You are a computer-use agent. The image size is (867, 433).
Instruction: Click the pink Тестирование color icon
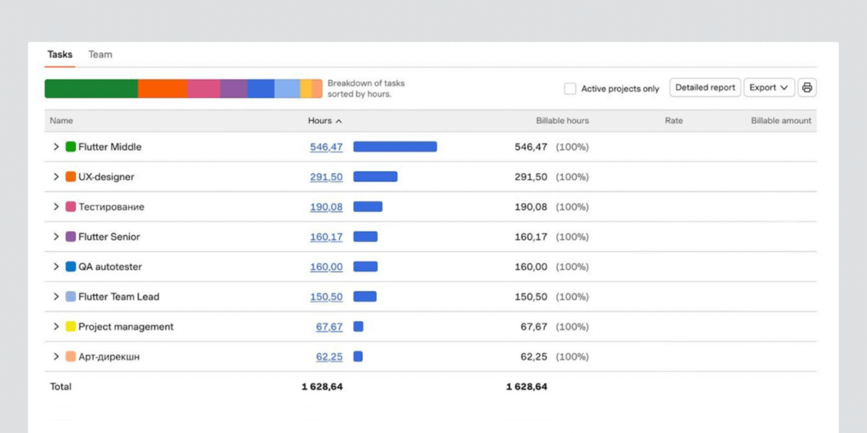click(x=71, y=207)
